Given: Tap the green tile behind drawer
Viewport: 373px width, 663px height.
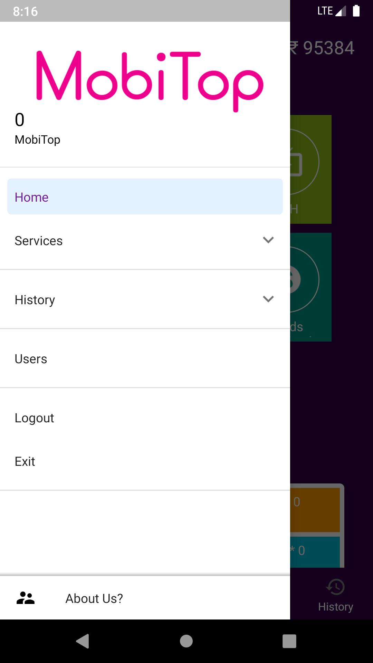Looking at the screenshot, I should pos(311,169).
